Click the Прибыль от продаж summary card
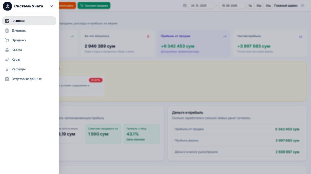The width and height of the screenshot is (311, 174). [193, 43]
